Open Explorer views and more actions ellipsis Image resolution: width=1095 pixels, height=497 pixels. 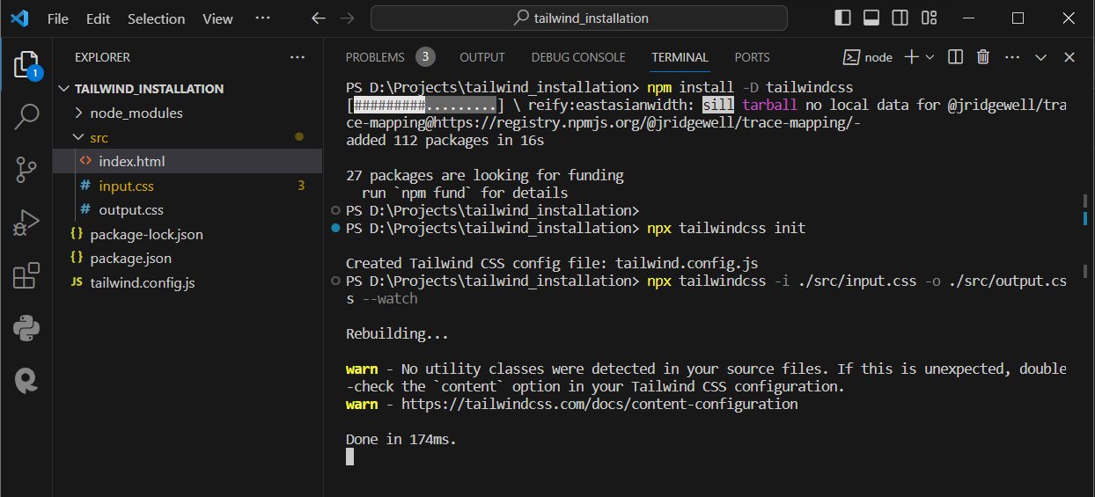click(298, 57)
